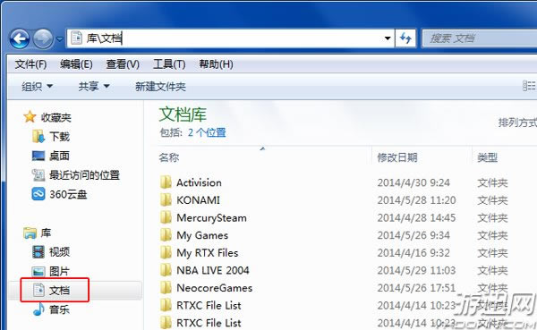Click the Forward navigation arrow button
This screenshot has height=330, width=537.
point(43,38)
